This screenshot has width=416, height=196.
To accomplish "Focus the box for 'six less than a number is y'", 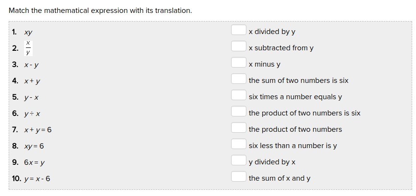I will tap(238, 144).
